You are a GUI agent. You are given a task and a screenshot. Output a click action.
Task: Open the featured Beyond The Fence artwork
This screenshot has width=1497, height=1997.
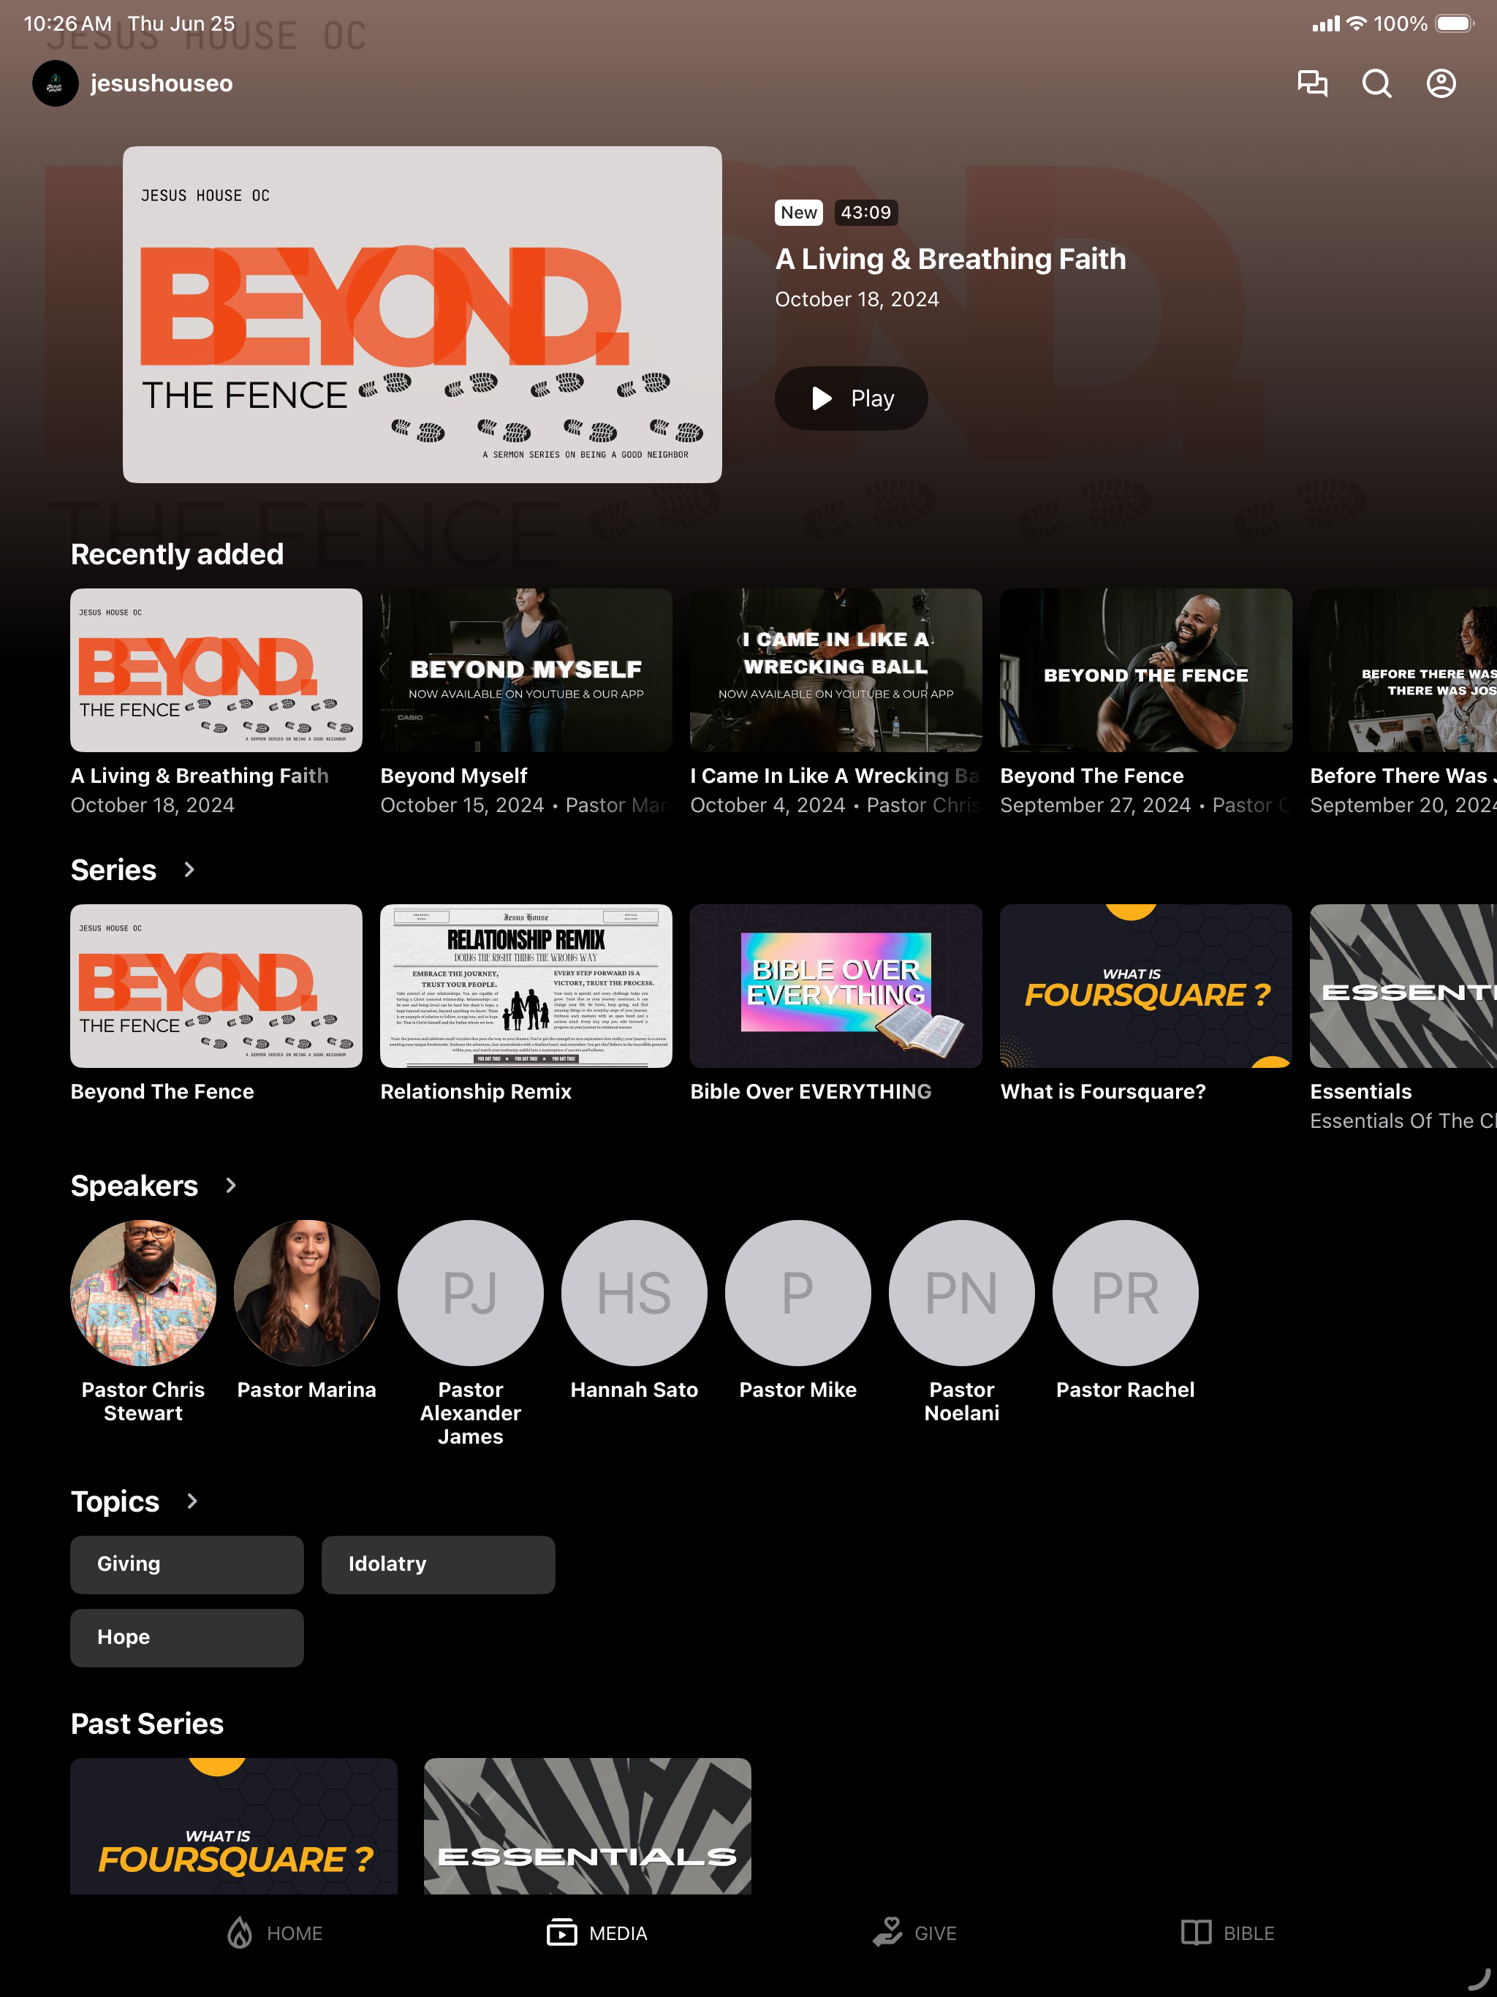point(422,314)
